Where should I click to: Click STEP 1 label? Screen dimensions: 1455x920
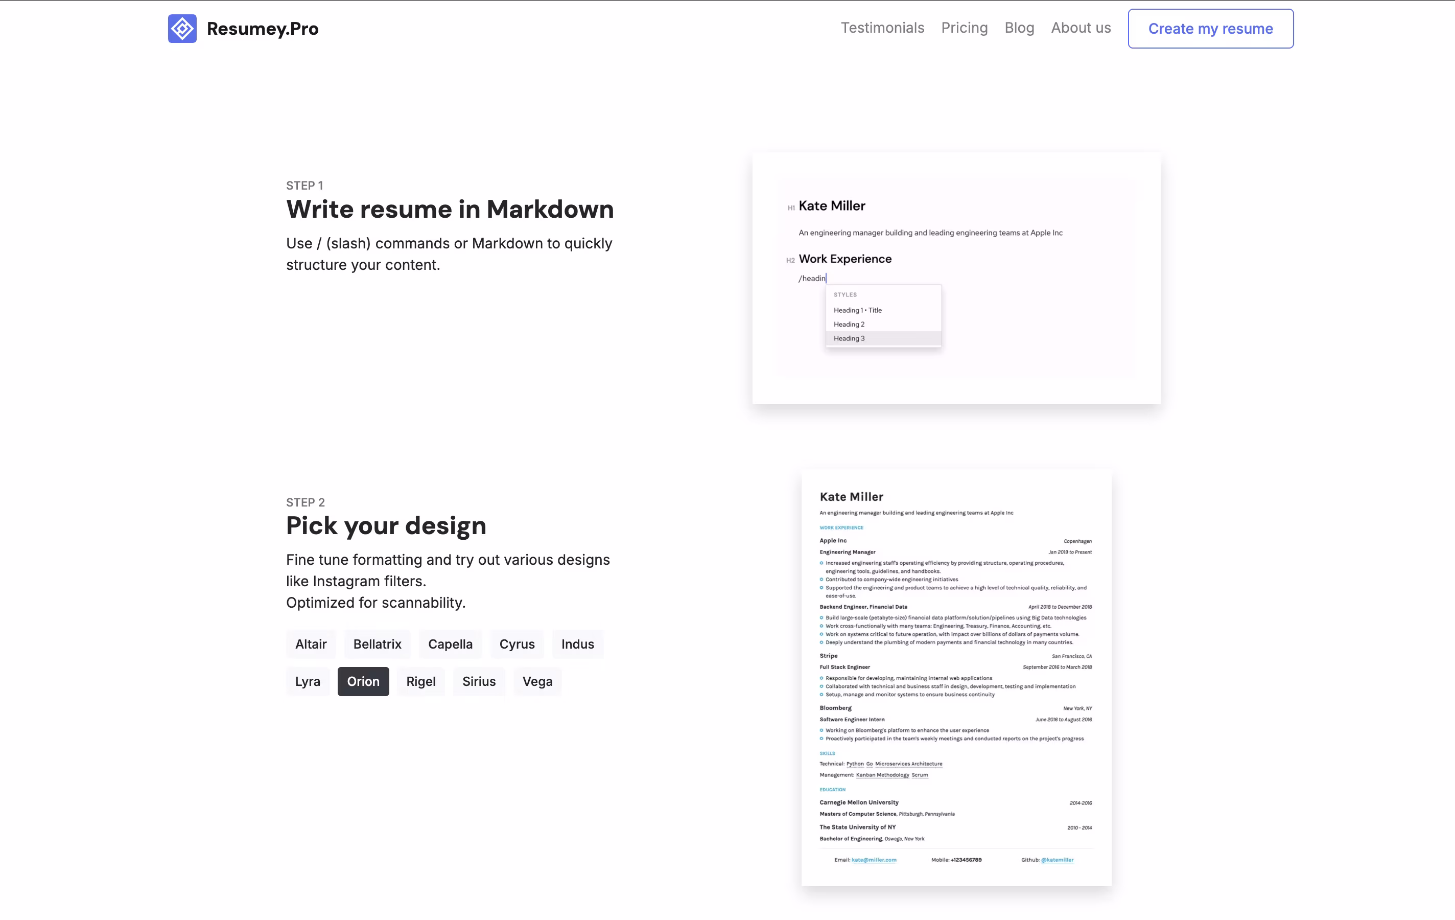[304, 186]
